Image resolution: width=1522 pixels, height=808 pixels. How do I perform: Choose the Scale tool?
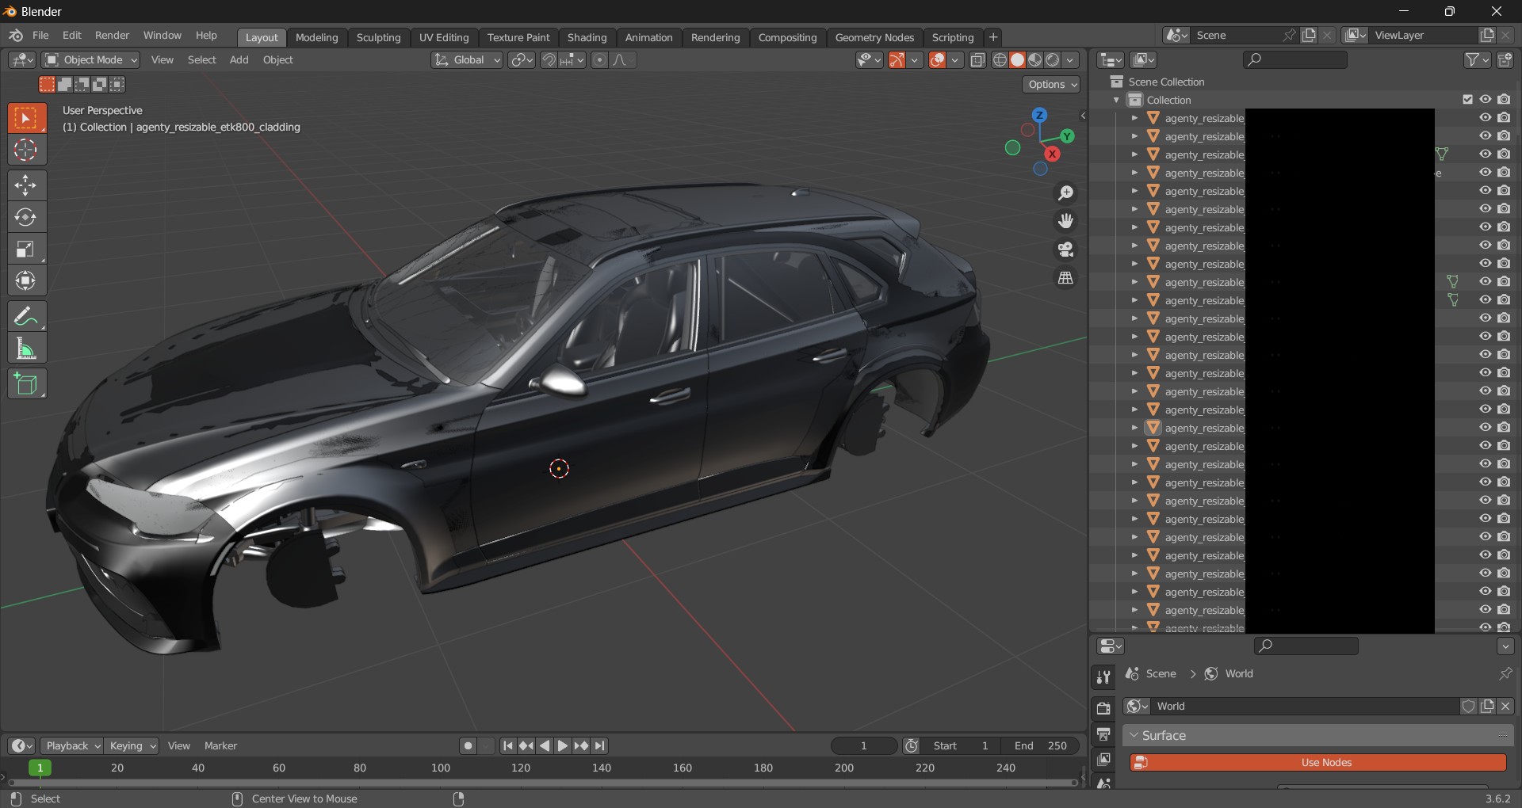[25, 250]
